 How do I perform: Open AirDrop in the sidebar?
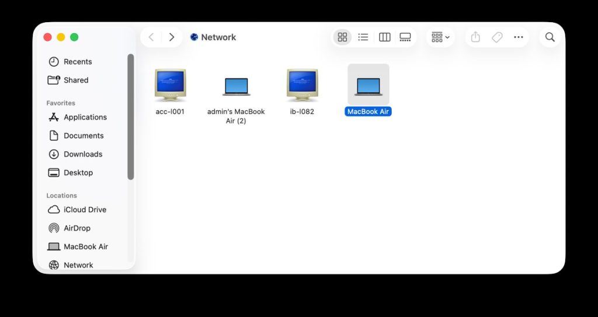[x=77, y=228]
